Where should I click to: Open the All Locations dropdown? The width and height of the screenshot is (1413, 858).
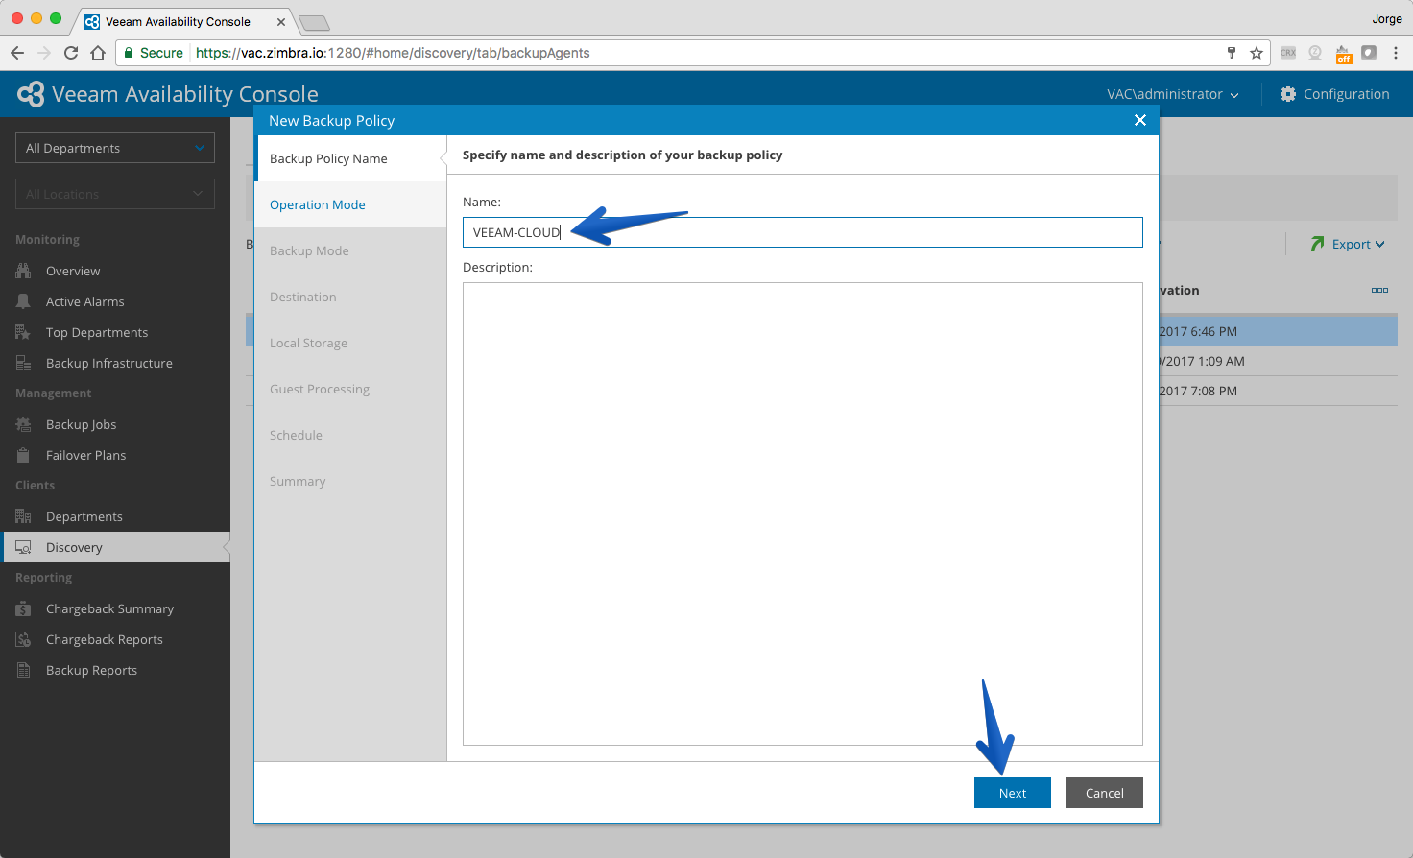click(x=115, y=194)
